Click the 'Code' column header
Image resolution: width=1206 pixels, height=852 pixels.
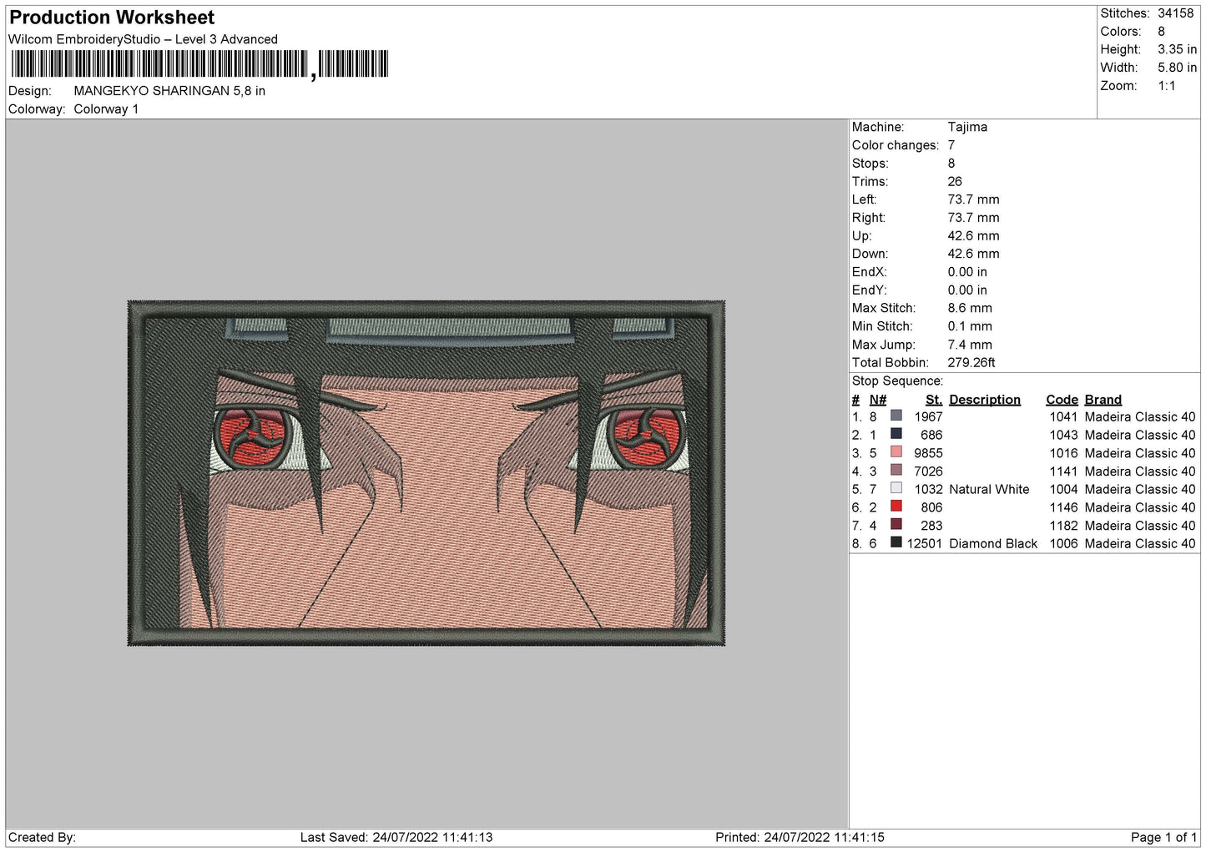(x=1062, y=400)
